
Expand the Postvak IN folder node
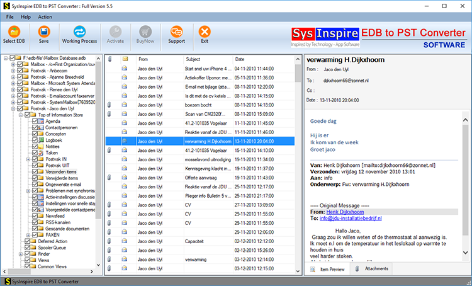pyautogui.click(x=28, y=159)
